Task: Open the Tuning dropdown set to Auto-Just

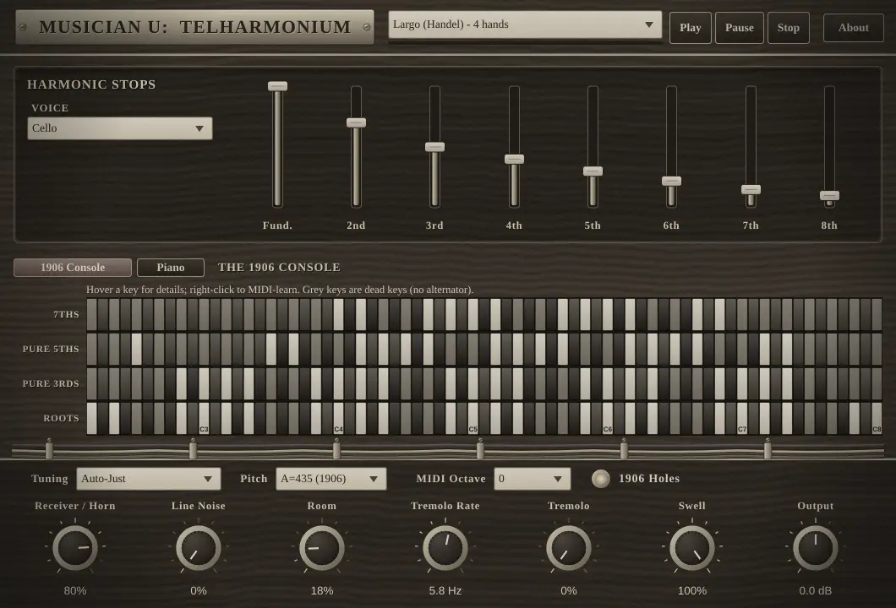Action: tap(149, 479)
